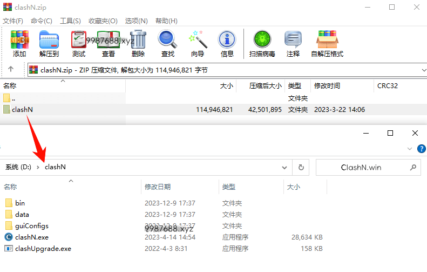This screenshot has height=272, width=427.
Task: Click the 28,634 KB size value
Action: 307,237
